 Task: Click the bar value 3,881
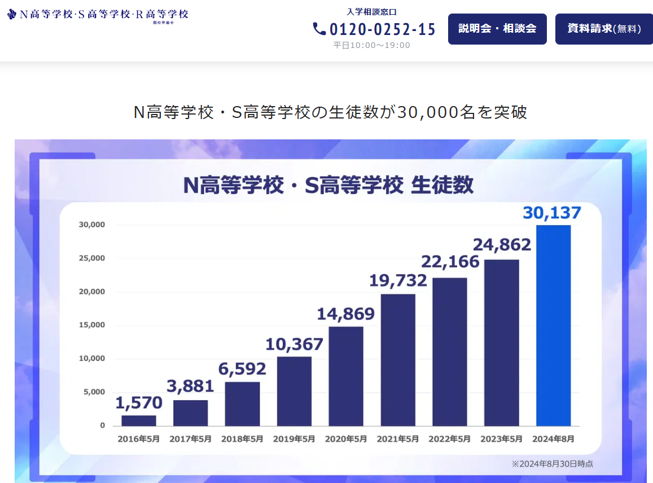tap(190, 386)
